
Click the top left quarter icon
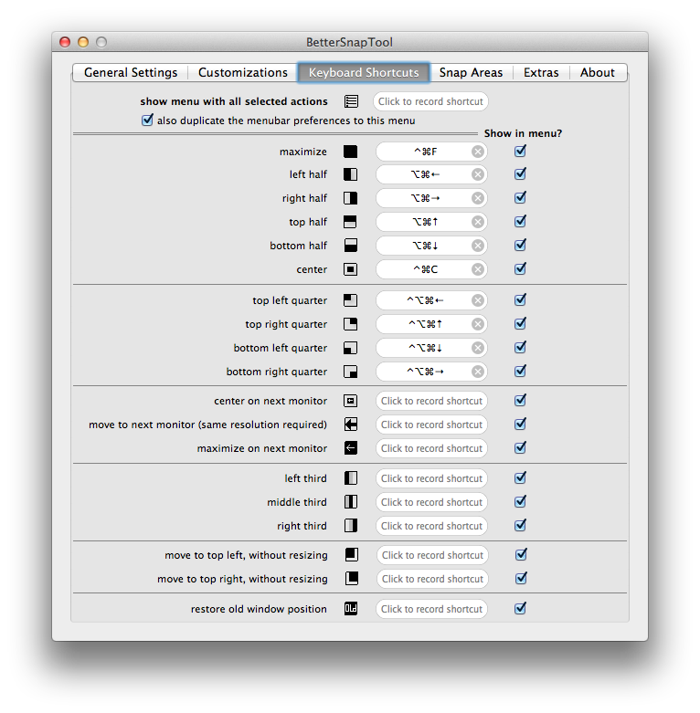[350, 300]
